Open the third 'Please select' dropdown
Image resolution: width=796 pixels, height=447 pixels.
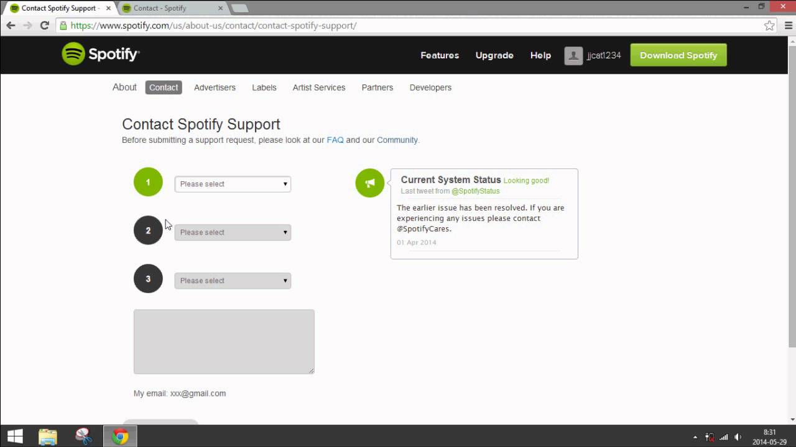click(x=233, y=281)
